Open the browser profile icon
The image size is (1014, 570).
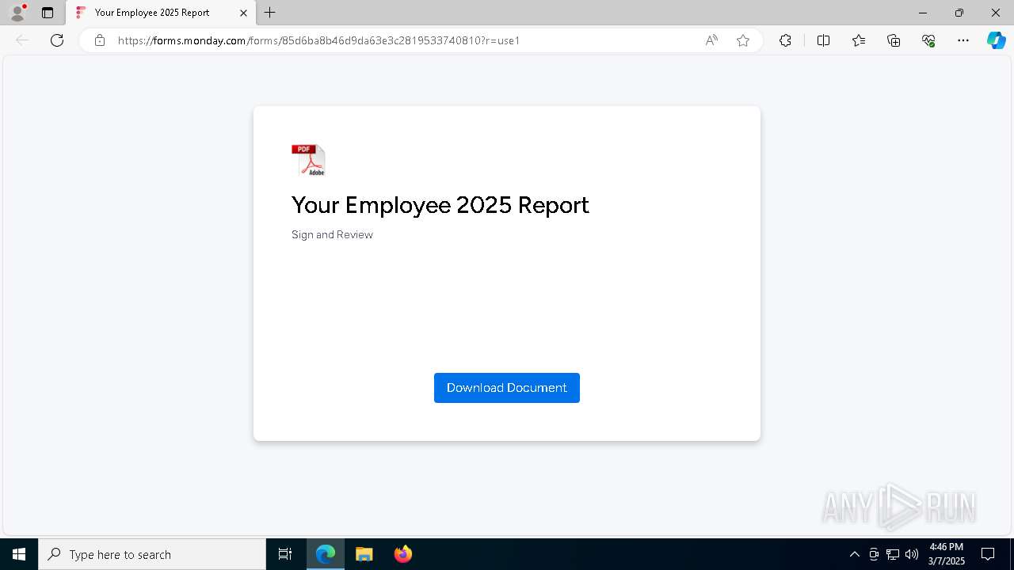17,13
